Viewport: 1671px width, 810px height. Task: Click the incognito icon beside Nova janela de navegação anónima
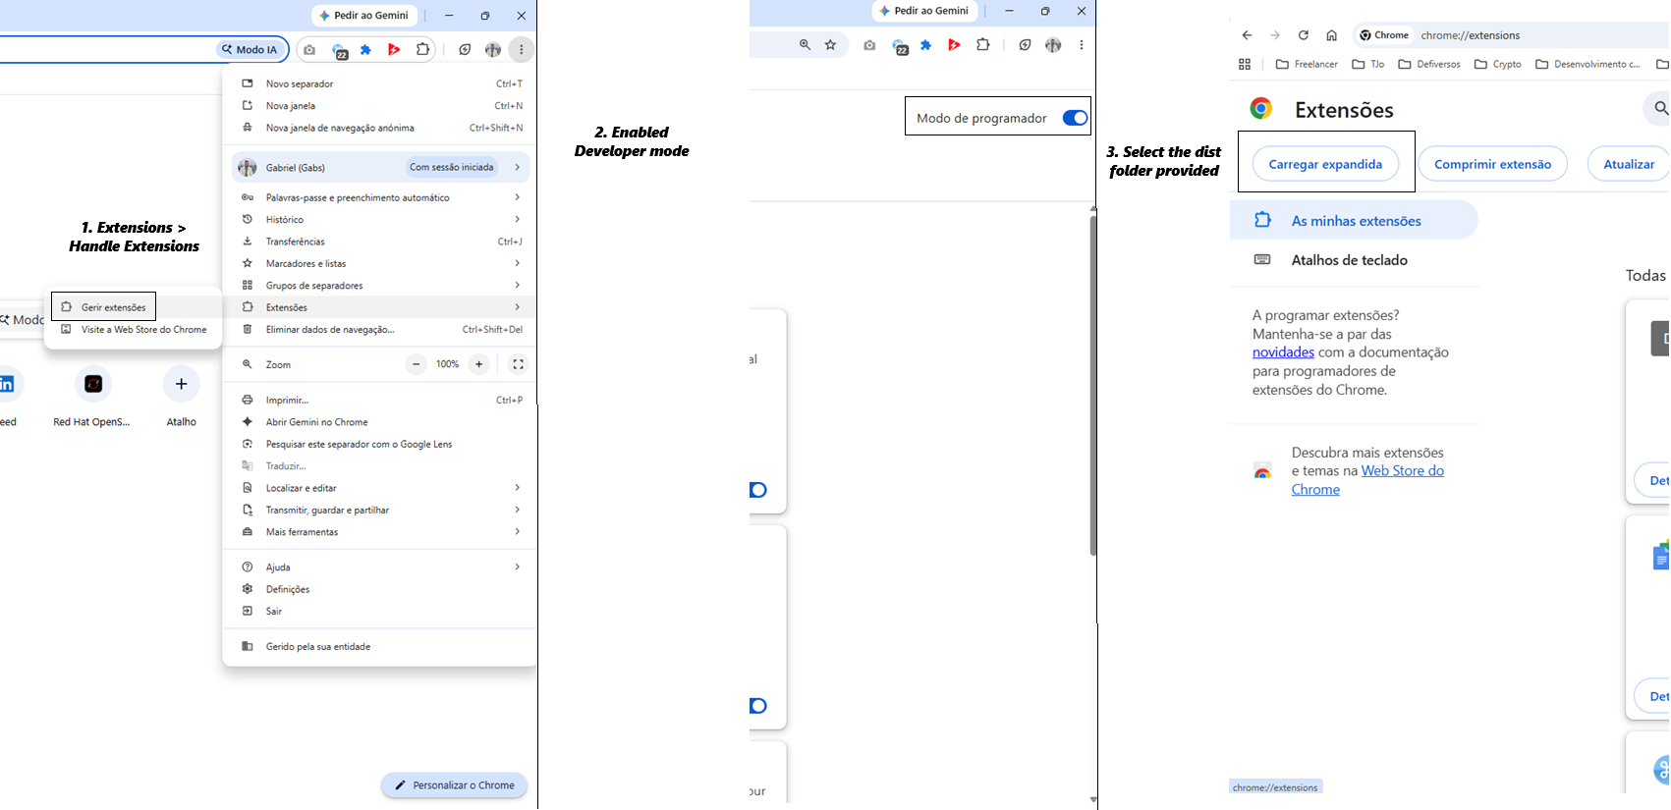[x=248, y=128]
